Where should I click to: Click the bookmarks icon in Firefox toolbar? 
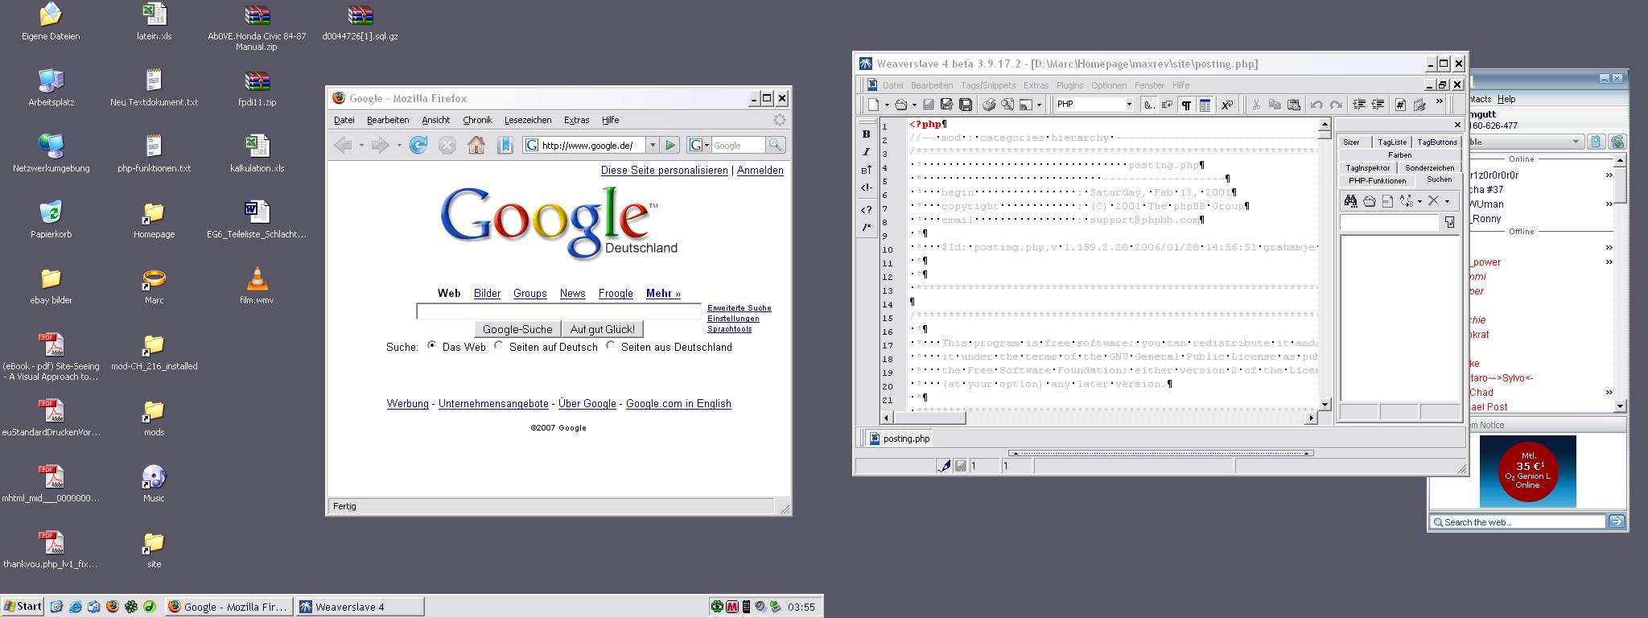coord(505,145)
